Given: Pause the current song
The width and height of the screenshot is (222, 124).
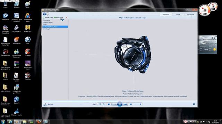Looking at the screenshot, I should coord(120,104).
